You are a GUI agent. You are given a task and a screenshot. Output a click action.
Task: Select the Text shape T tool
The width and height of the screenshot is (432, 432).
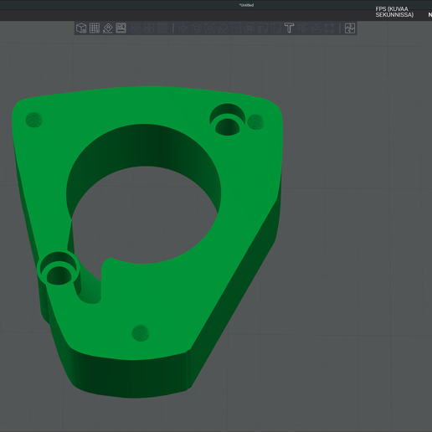[289, 28]
